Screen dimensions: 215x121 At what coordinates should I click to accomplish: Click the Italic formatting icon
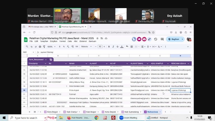click(113, 47)
